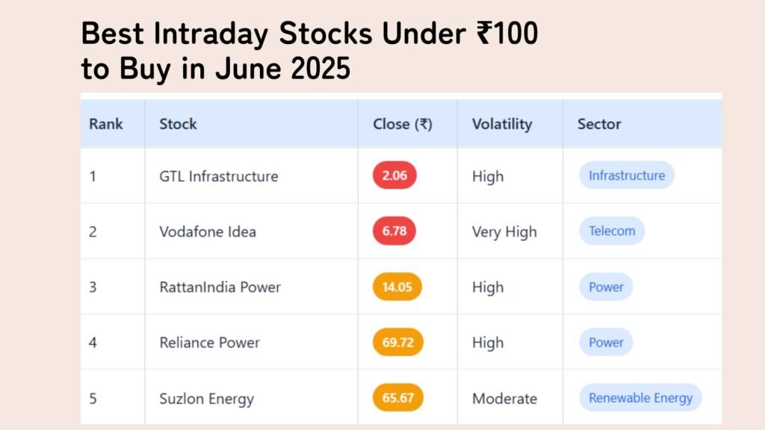Click the Reliance Power stock name
The height and width of the screenshot is (430, 765).
click(x=209, y=343)
